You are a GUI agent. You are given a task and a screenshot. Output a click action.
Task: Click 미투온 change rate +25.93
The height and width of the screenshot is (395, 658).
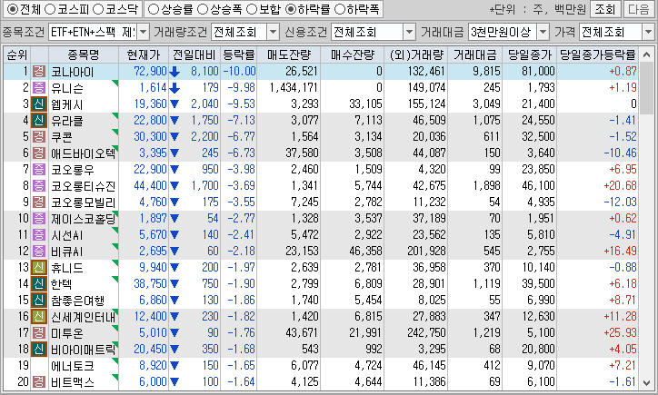pos(620,333)
